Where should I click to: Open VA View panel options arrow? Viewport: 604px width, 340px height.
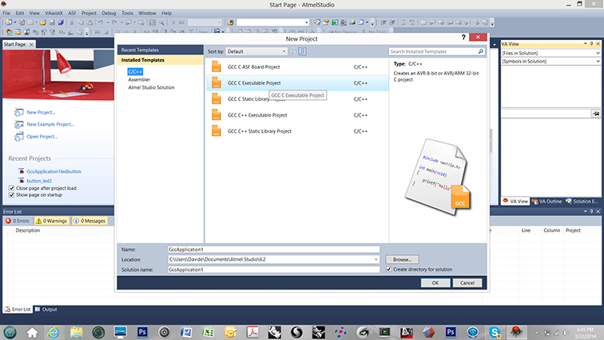coord(585,44)
